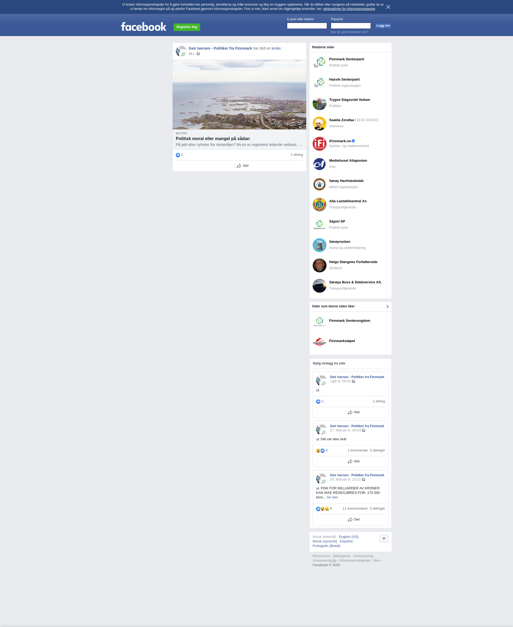
Task: Click the Registrer deg button
Action: click(x=187, y=27)
